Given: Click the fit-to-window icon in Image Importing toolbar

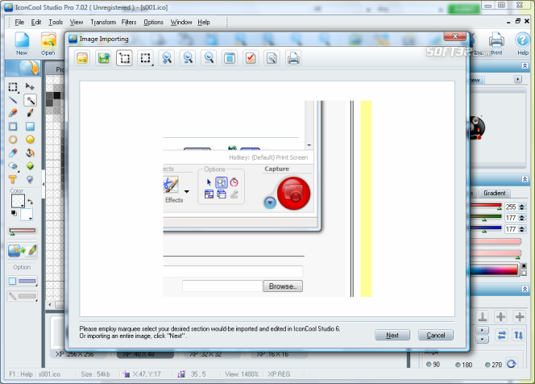Looking at the screenshot, I should pyautogui.click(x=230, y=58).
